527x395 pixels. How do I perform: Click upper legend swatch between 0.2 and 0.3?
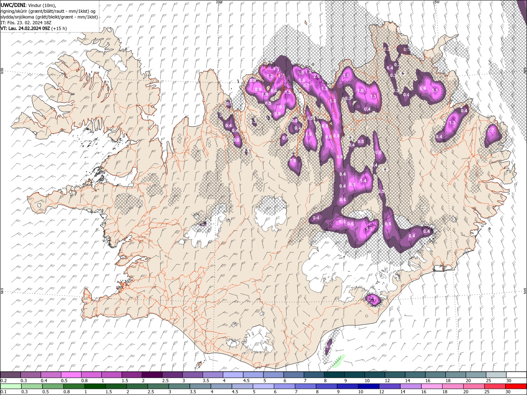(x=10, y=375)
